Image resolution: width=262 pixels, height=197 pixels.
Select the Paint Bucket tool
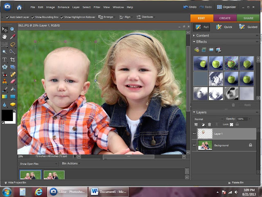tap(13, 89)
